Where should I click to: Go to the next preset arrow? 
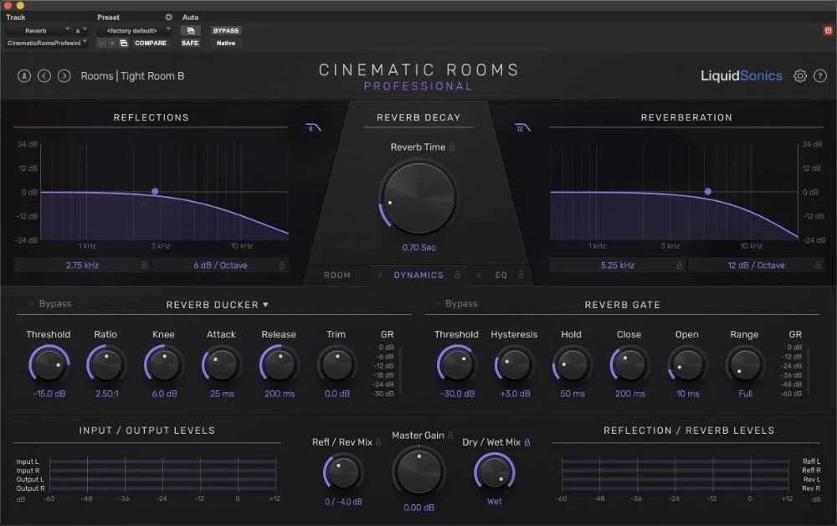point(64,76)
